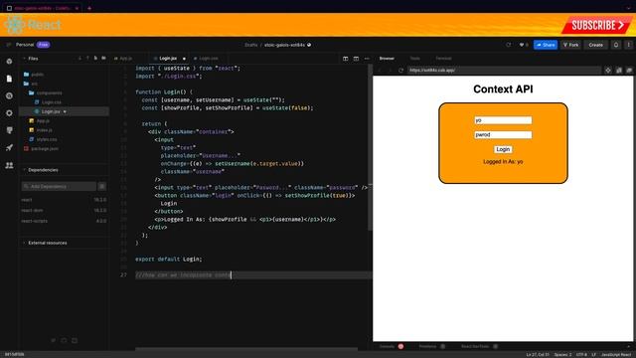
Task: Open the React DevTools bottom tab
Action: click(479, 346)
